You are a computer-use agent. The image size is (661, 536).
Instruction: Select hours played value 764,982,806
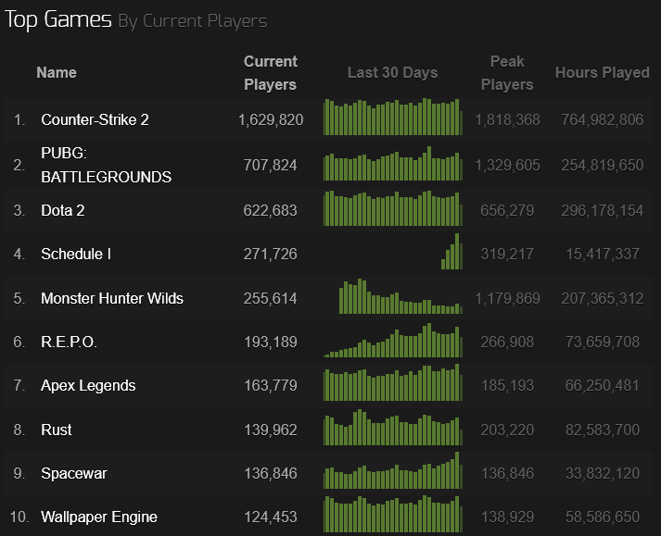(602, 120)
